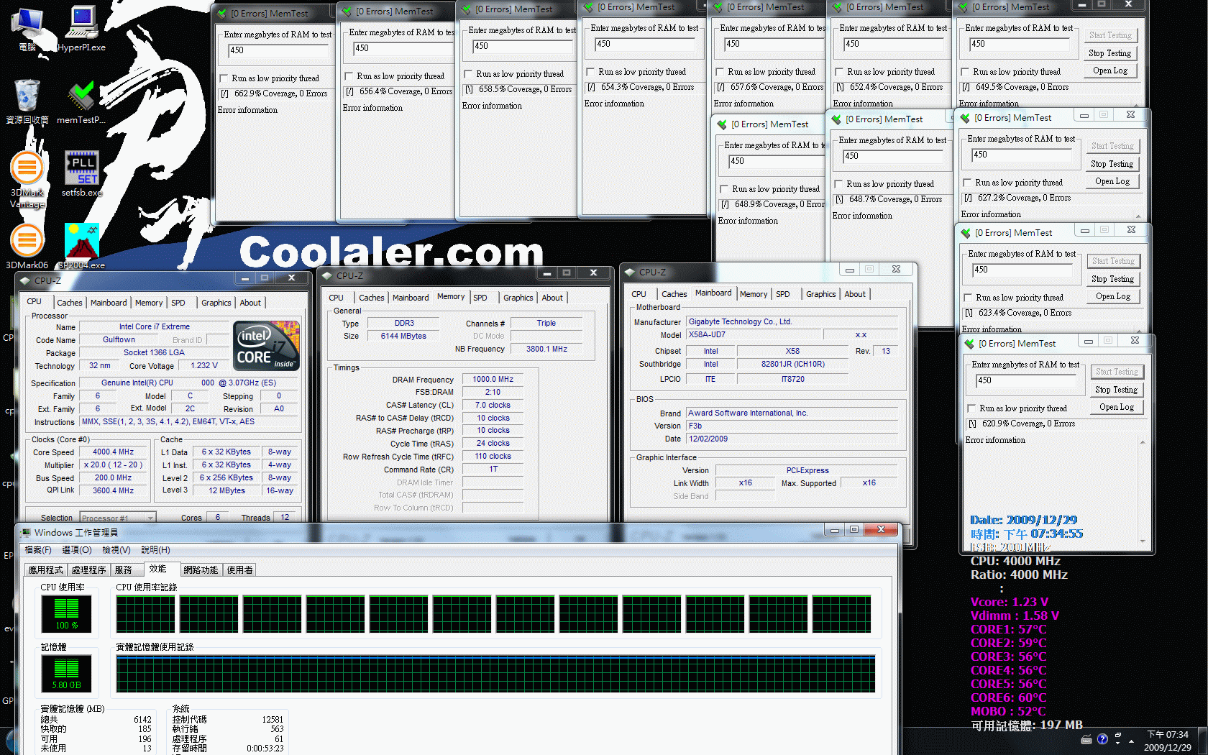This screenshot has height=755, width=1208.
Task: Switch to 處理程序 tab in Task Manager
Action: coord(89,570)
